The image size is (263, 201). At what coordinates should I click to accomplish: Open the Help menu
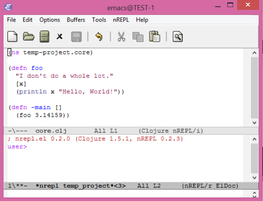pos(142,20)
